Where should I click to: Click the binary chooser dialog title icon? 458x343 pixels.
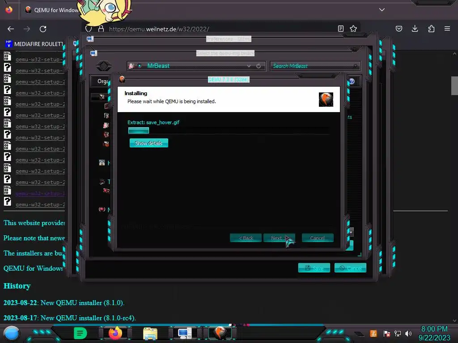pyautogui.click(x=93, y=53)
